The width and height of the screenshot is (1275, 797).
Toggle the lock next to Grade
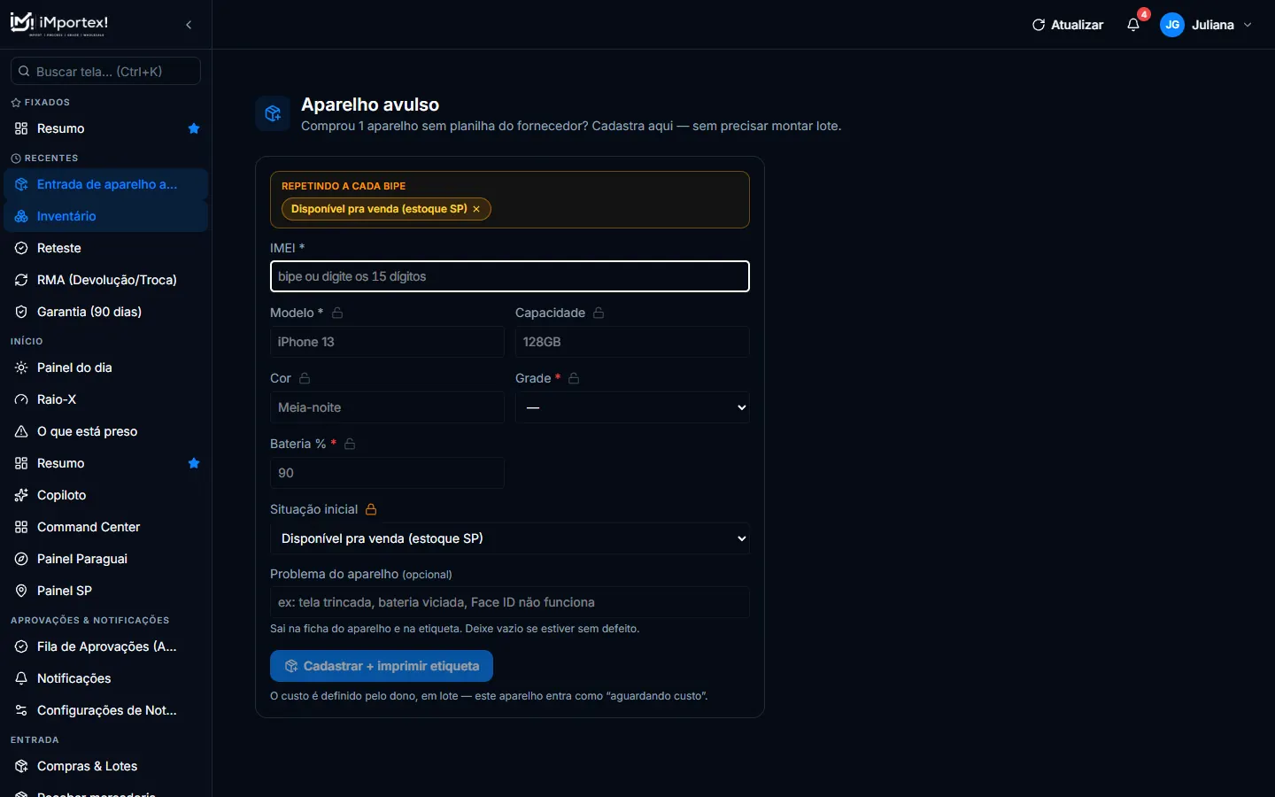coord(574,378)
